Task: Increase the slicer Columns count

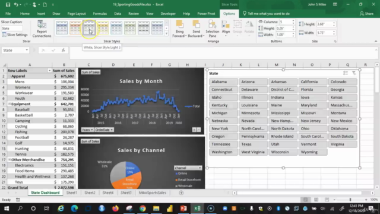Action: coord(293,21)
